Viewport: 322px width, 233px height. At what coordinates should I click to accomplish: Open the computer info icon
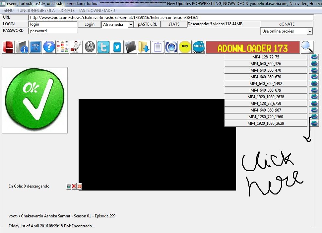click(22, 47)
